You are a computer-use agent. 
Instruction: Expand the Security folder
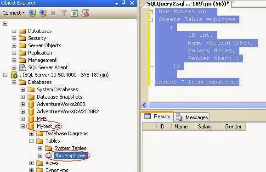tap(14, 38)
